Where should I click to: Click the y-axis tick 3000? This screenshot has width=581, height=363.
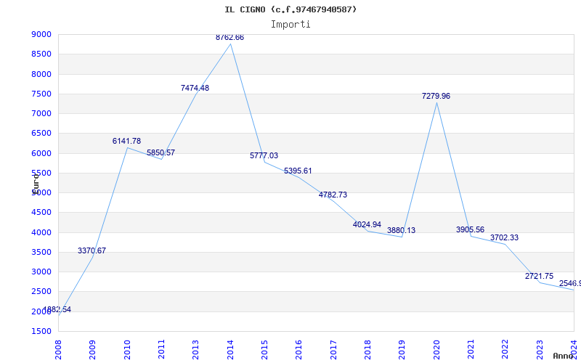[41, 272]
